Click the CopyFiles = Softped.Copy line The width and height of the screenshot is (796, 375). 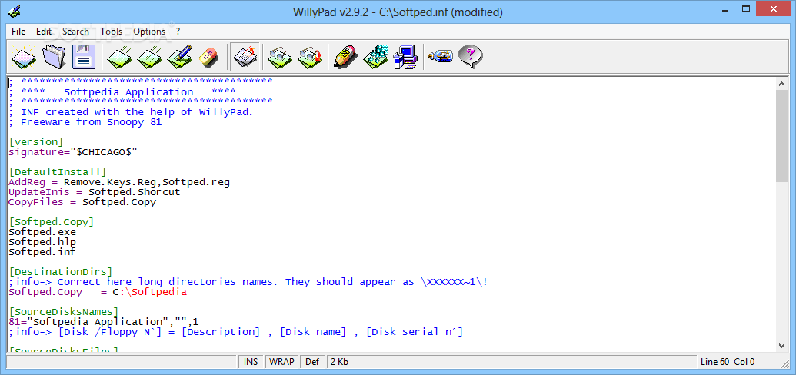click(x=82, y=202)
